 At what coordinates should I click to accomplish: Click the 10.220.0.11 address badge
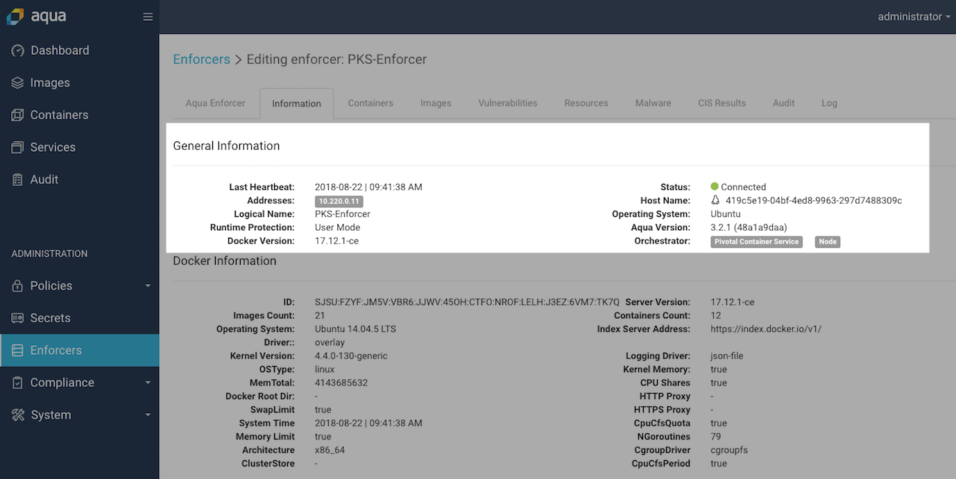[x=339, y=201]
